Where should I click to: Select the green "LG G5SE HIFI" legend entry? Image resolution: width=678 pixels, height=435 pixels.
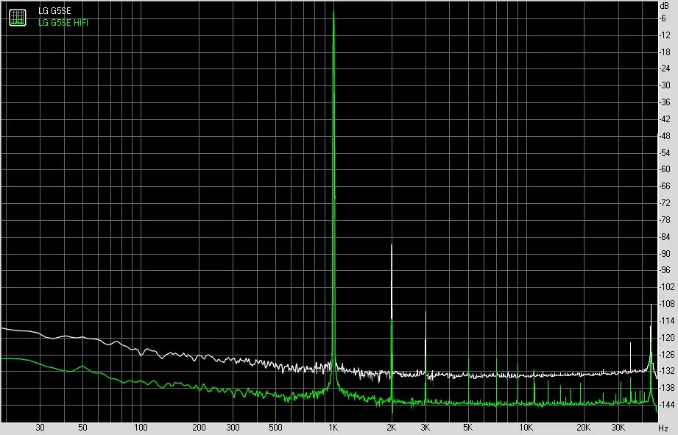click(63, 23)
